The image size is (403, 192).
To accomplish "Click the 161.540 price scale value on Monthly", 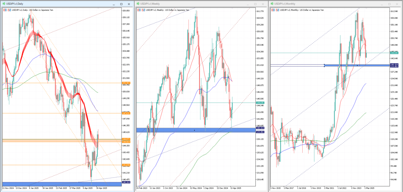I will click(x=394, y=11).
